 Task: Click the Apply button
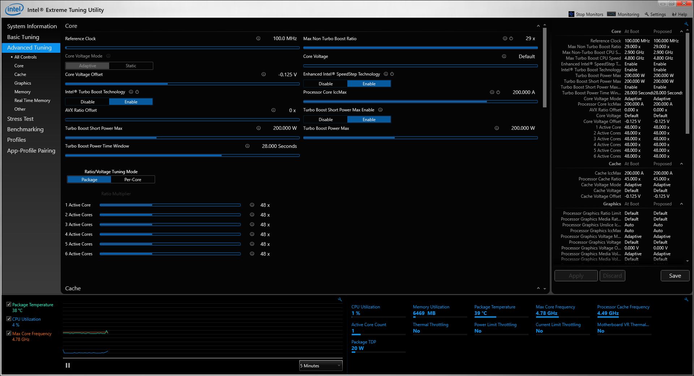click(x=576, y=276)
